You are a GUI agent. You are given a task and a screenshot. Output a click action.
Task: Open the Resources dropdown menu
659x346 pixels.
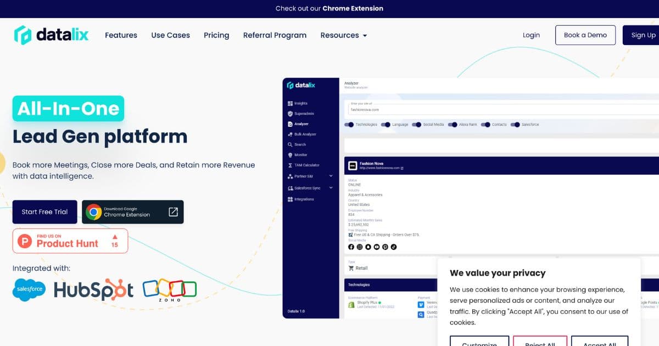coord(344,35)
